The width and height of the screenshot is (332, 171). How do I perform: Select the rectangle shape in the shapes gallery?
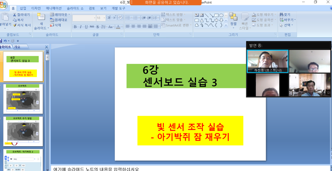pyautogui.click(x=216, y=15)
